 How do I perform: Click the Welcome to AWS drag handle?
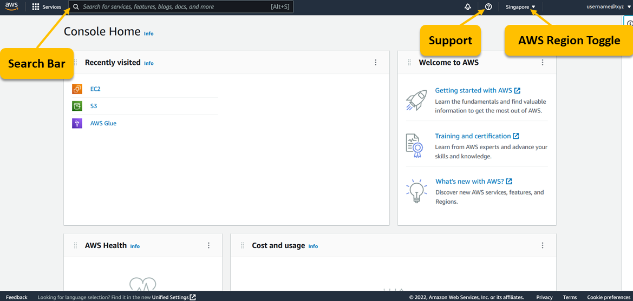click(x=409, y=63)
